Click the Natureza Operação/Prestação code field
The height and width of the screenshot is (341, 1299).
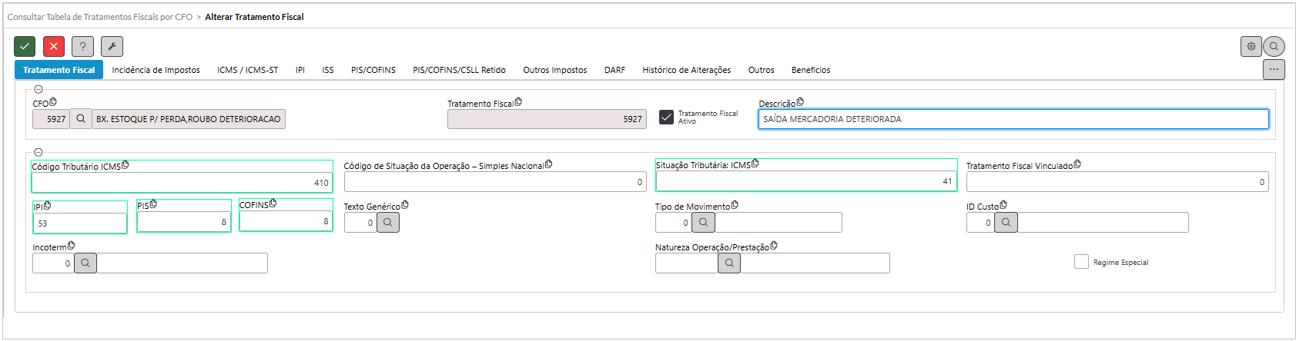(687, 263)
